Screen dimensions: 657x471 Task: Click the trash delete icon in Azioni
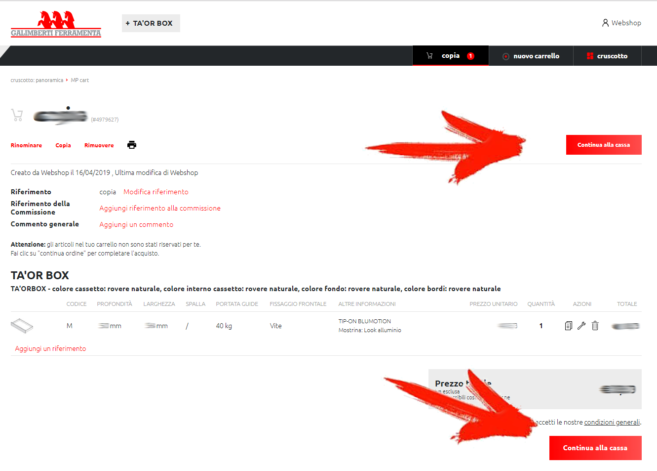pos(595,326)
